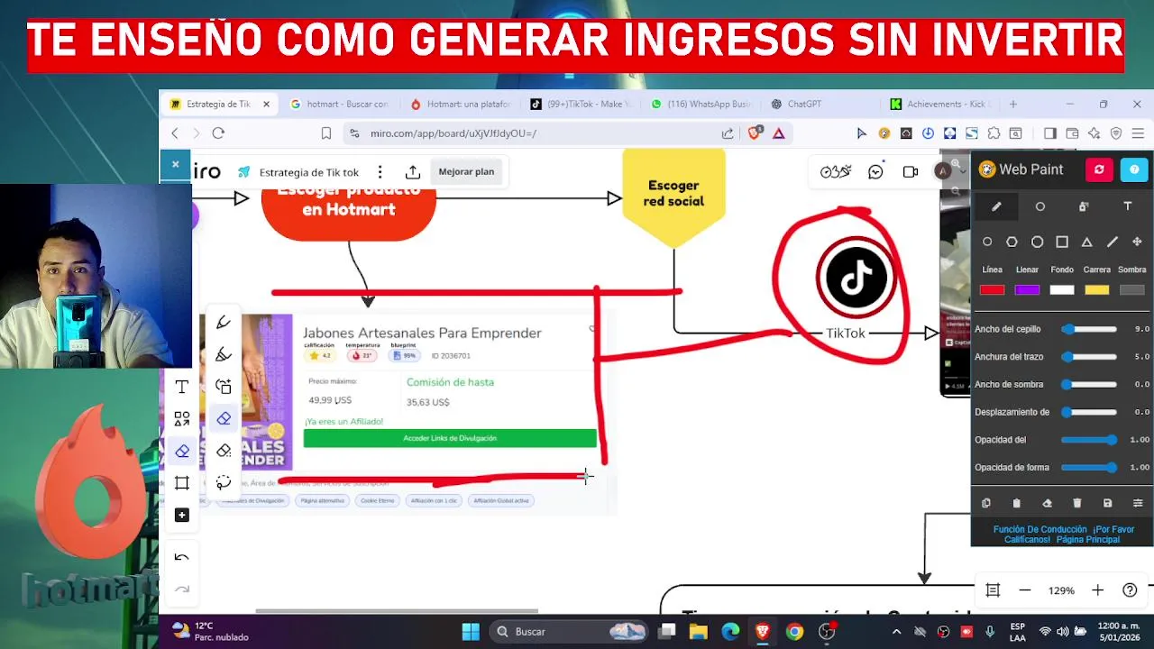The image size is (1154, 649).
Task: Select the Miro smart drawing tool
Action: coord(224,387)
